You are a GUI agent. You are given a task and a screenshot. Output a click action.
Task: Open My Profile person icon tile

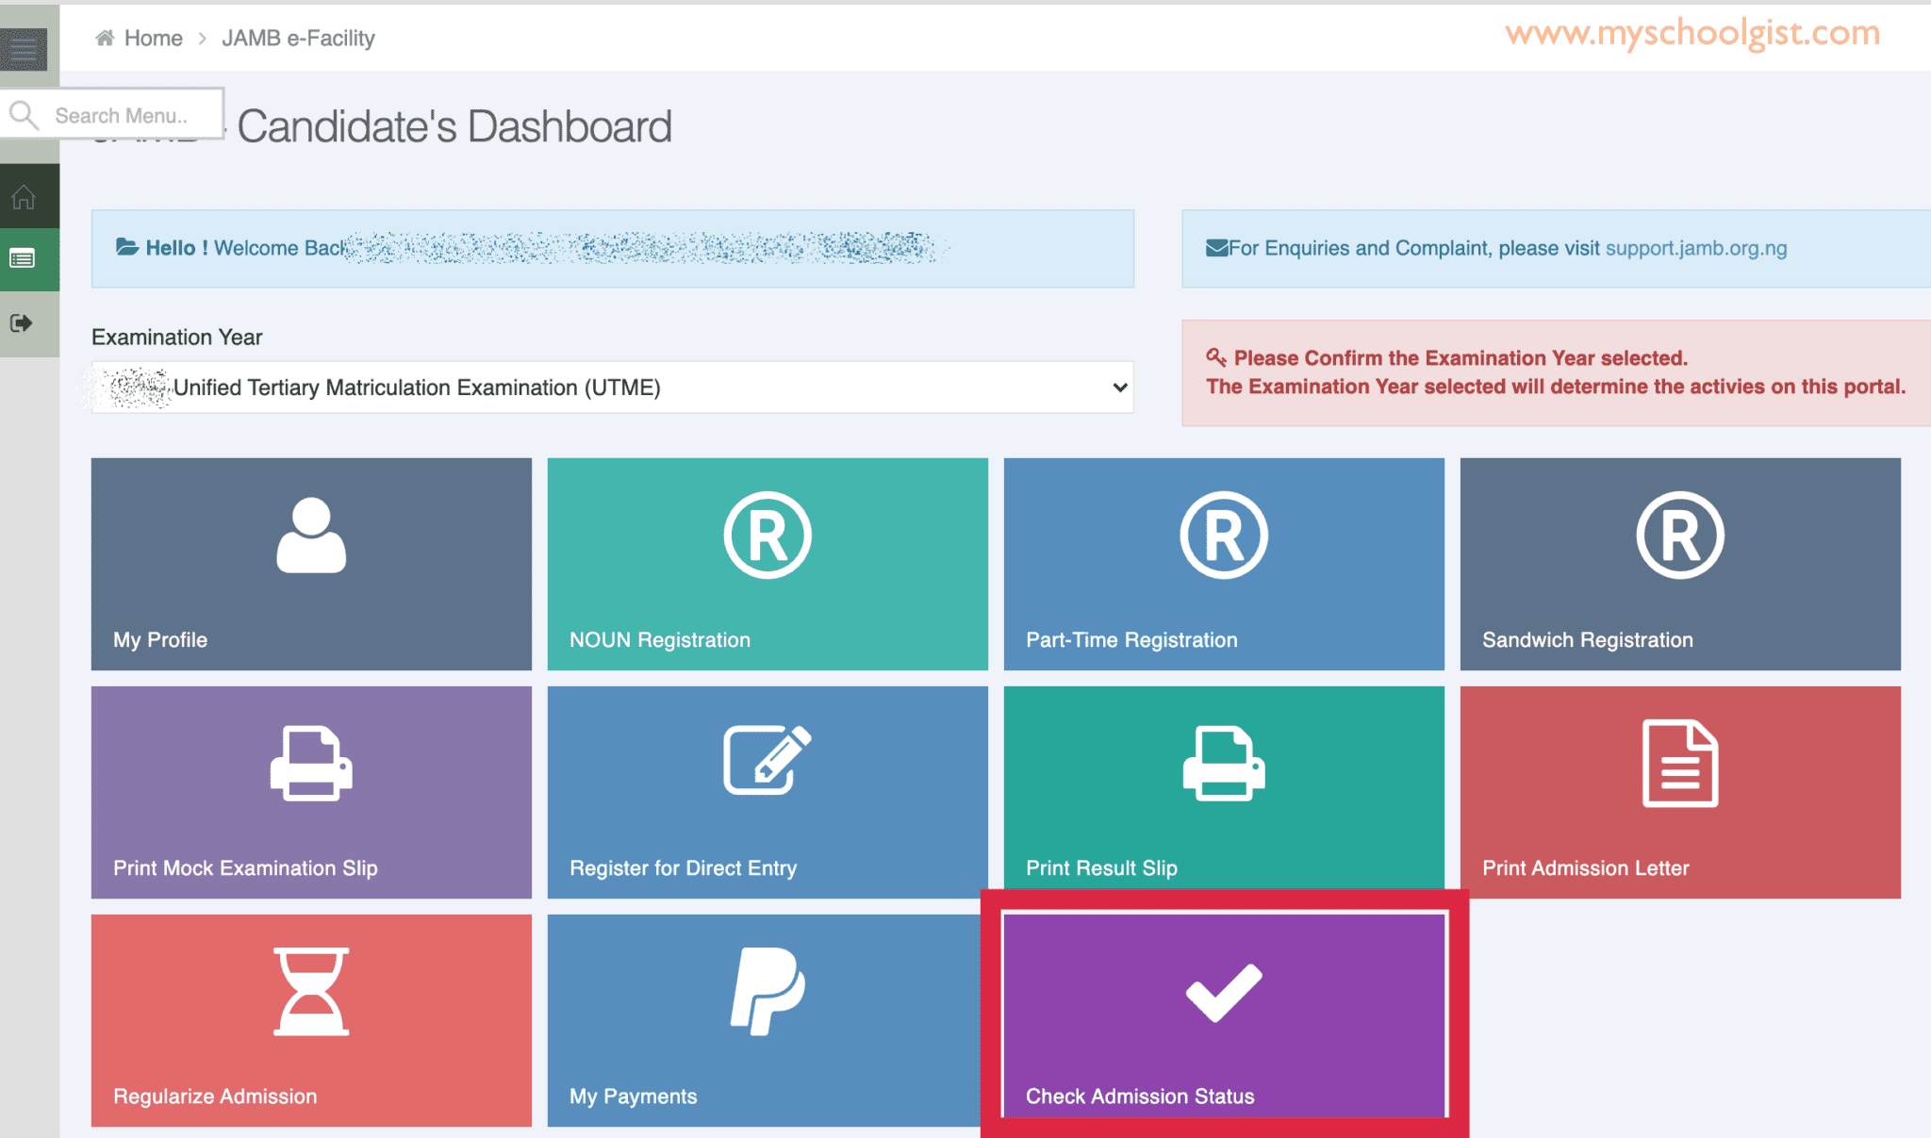(311, 536)
